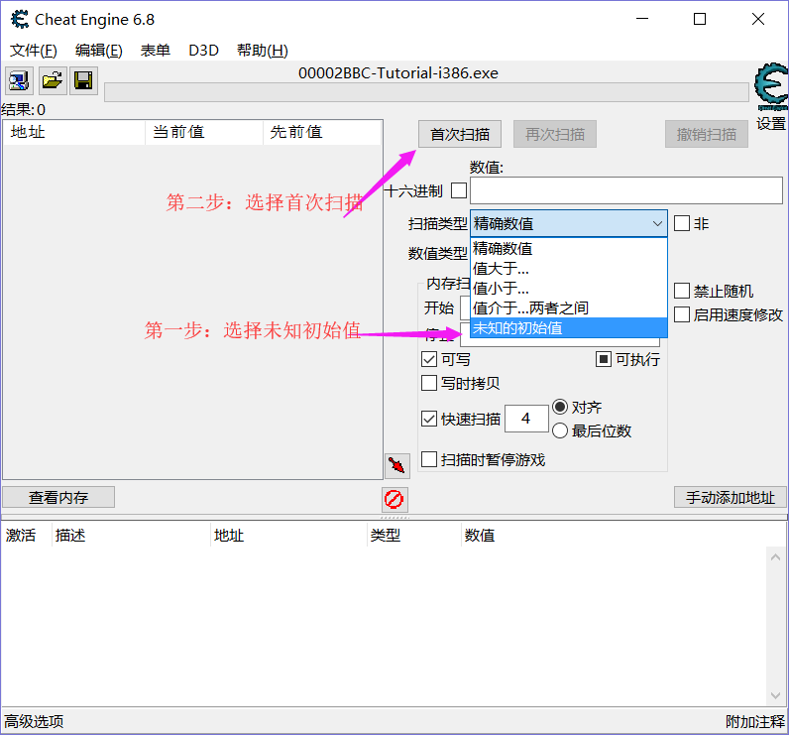Enable the 禁止随机 checkbox
Screen dimensions: 789x735
[x=682, y=291]
